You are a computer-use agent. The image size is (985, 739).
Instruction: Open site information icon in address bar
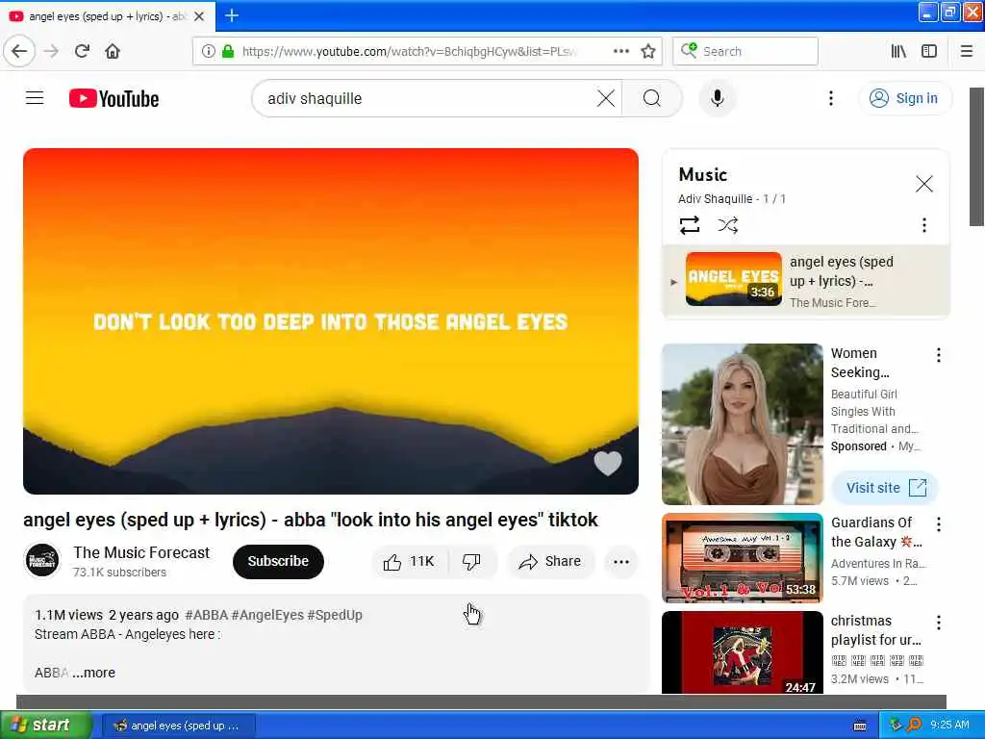(x=208, y=51)
